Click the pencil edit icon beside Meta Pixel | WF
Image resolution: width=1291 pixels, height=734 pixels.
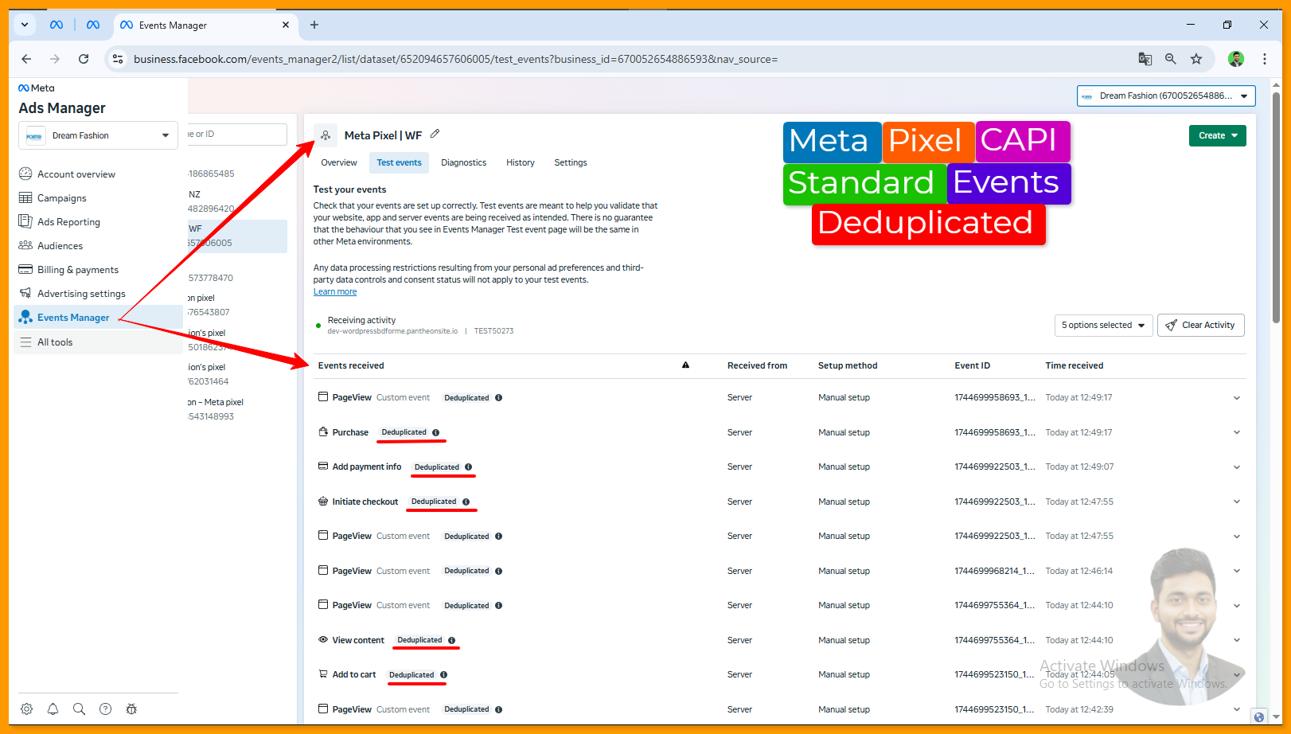[435, 134]
